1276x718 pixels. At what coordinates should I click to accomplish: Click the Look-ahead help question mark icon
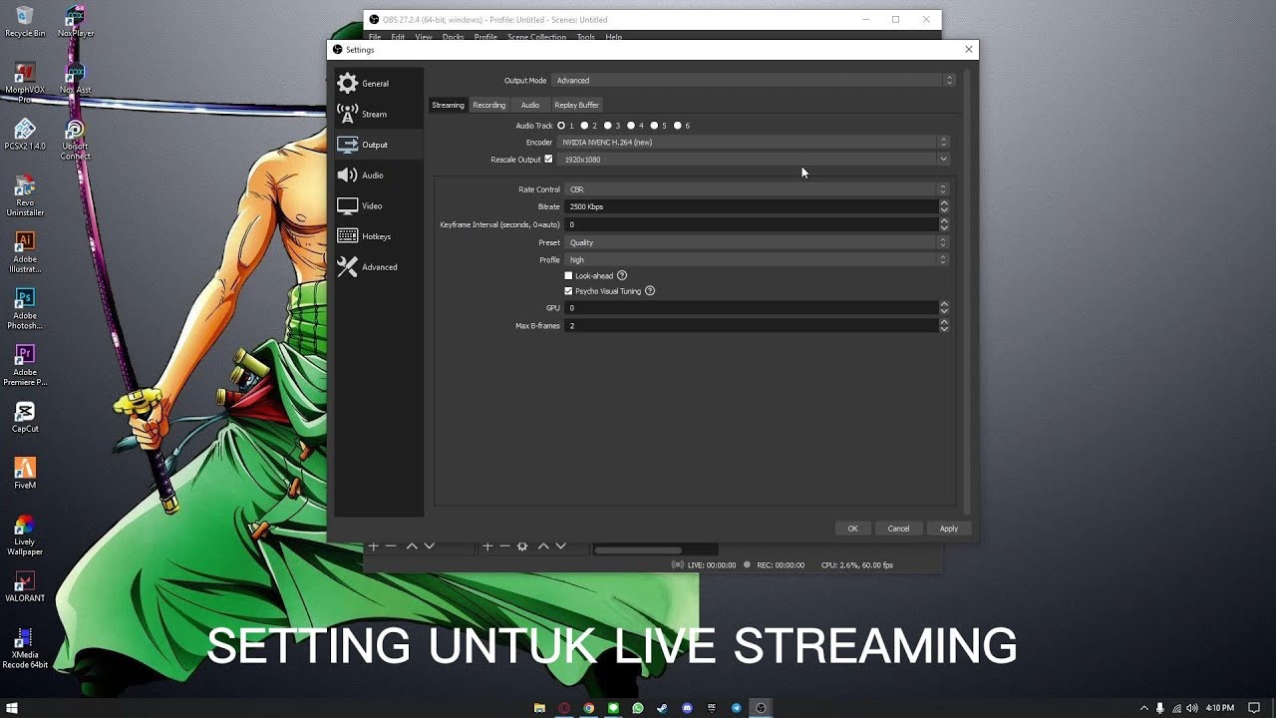622,275
